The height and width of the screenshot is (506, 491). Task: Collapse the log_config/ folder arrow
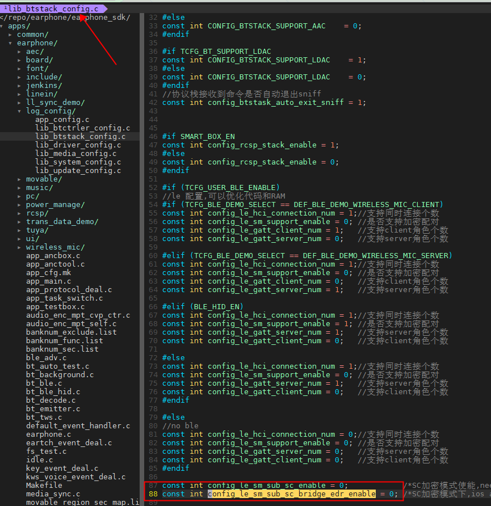coord(19,111)
